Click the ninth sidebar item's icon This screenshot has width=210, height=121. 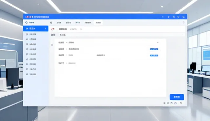tap(27, 69)
